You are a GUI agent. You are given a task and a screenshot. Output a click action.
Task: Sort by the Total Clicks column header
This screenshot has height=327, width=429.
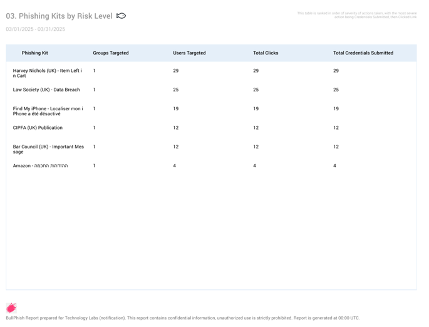266,53
